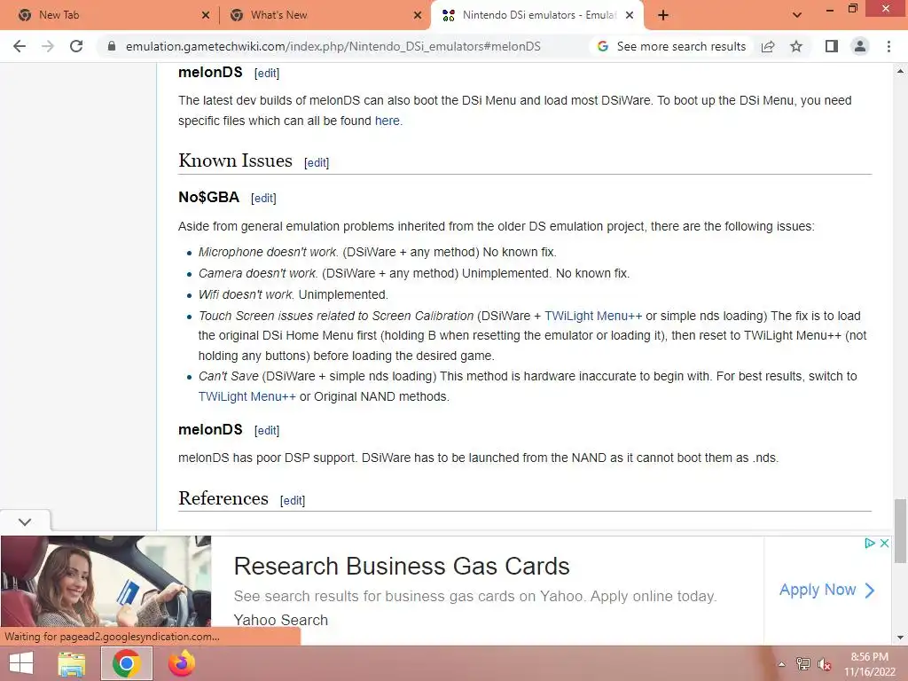Edit the top melonDS section
Screen dimensions: 908x681
[x=266, y=73]
